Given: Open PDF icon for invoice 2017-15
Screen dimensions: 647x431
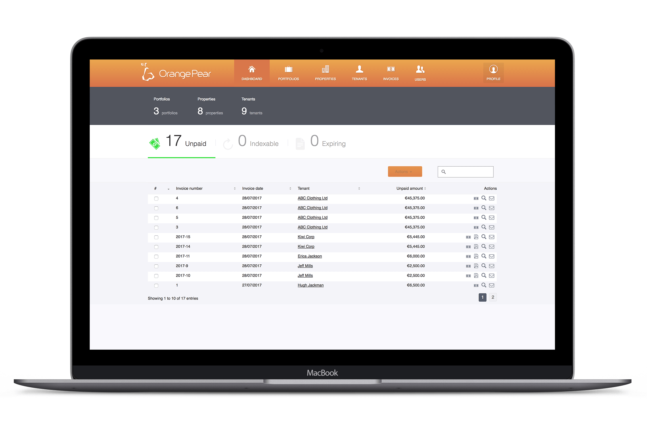Looking at the screenshot, I should click(476, 237).
